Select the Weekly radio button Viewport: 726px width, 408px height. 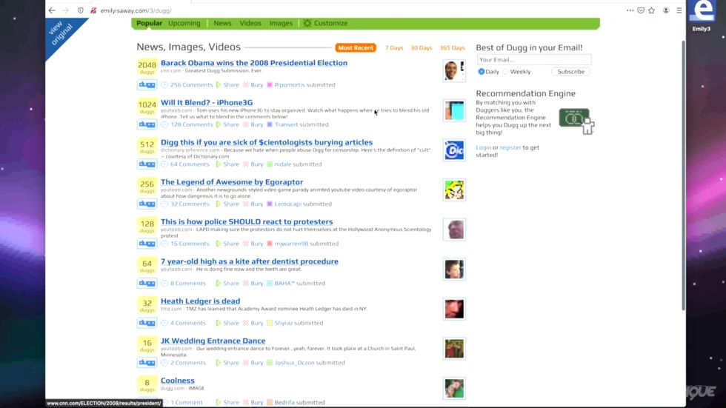point(505,72)
